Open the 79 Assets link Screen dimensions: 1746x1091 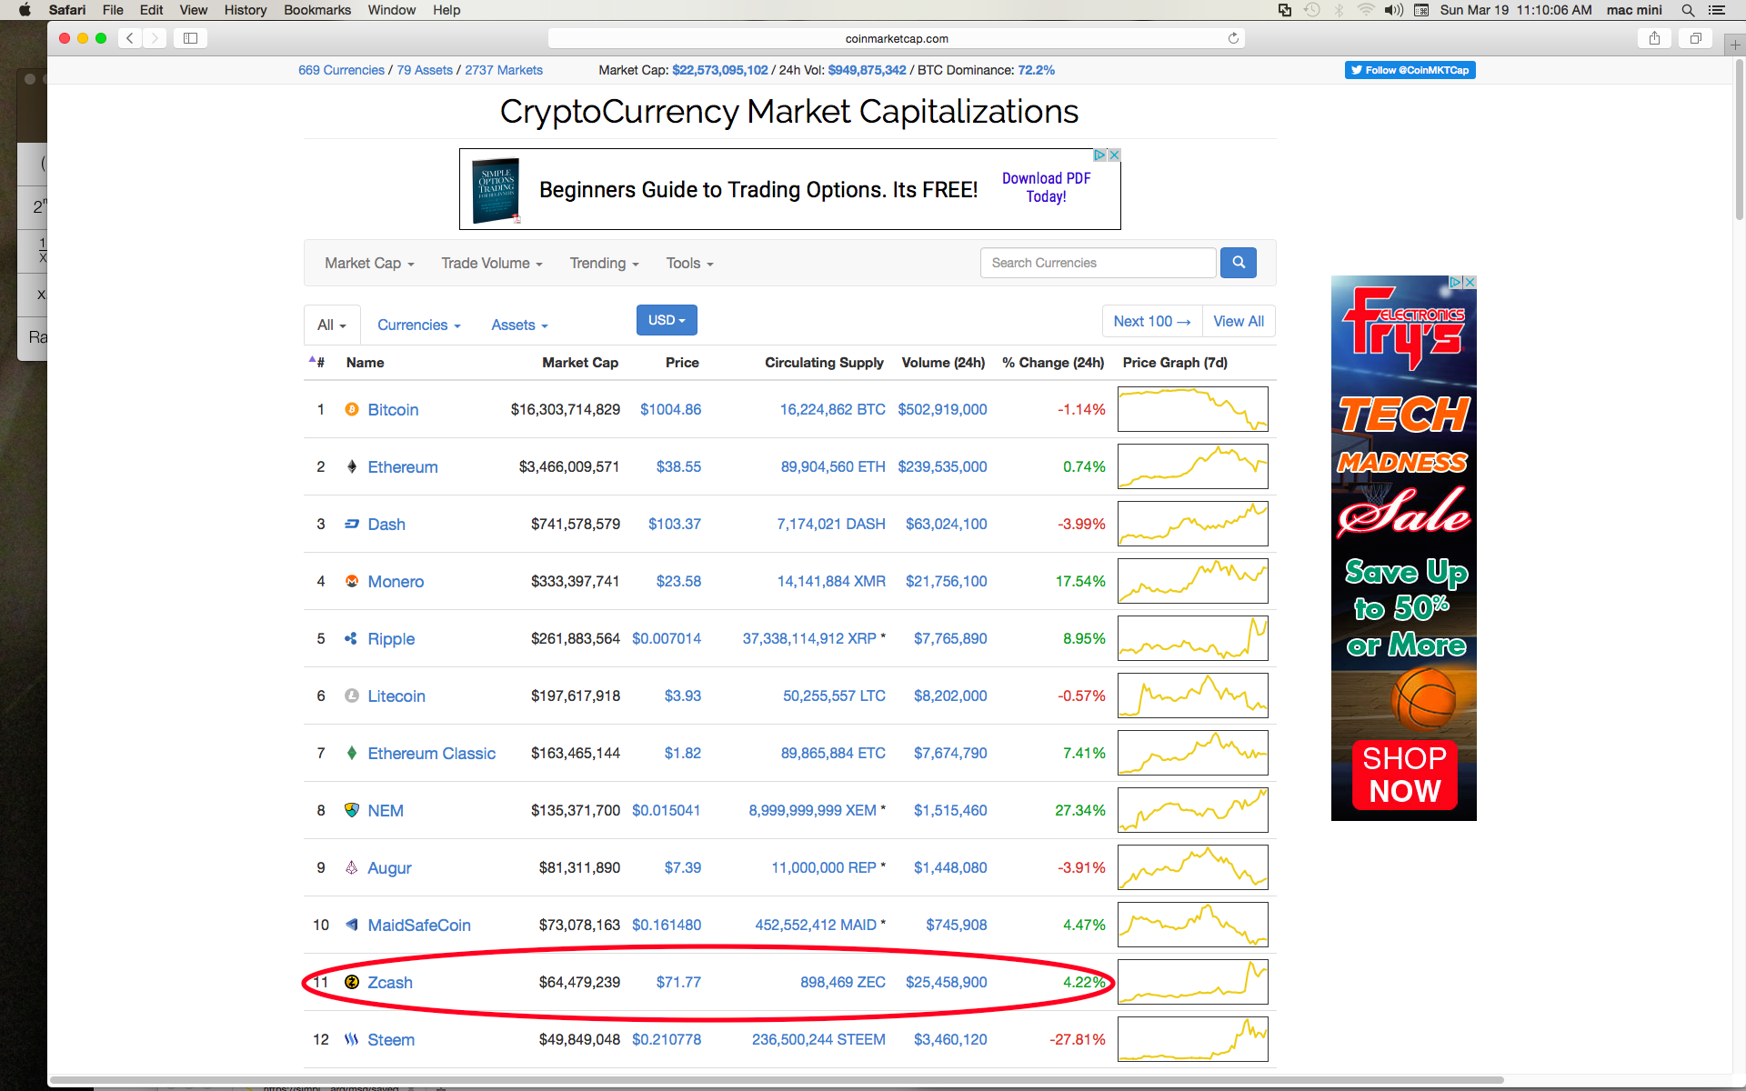click(x=425, y=70)
